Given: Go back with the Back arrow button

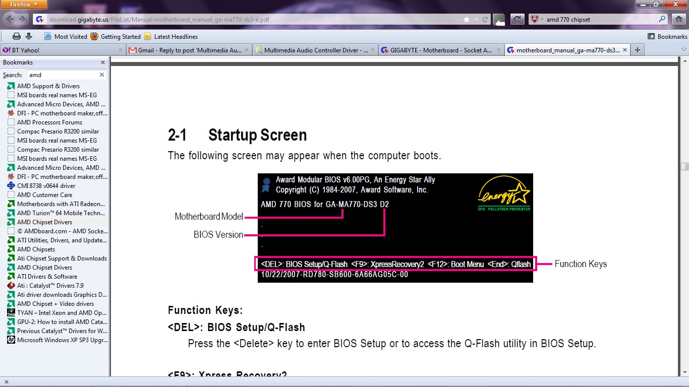Looking at the screenshot, I should coord(10,19).
